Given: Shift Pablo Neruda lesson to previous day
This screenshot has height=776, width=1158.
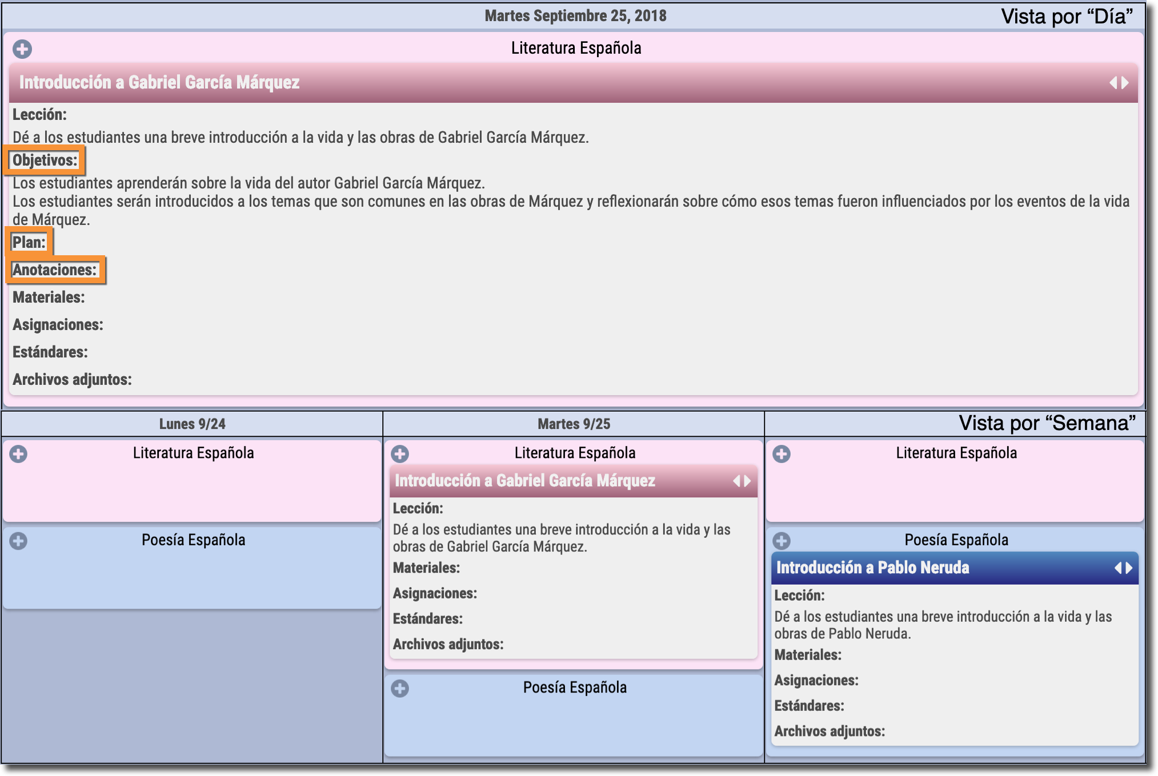Looking at the screenshot, I should tap(1118, 568).
